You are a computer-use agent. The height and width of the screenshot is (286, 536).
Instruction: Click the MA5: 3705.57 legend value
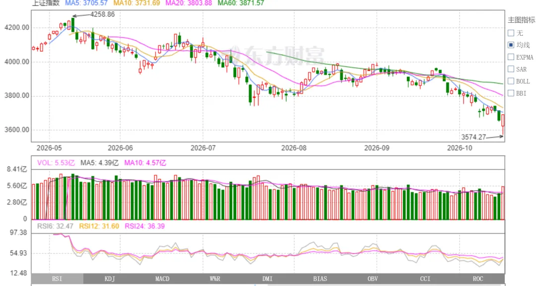click(x=86, y=3)
